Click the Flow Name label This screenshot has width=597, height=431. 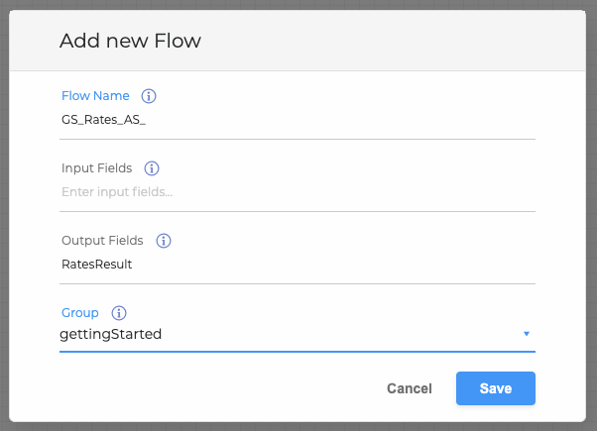click(x=95, y=96)
